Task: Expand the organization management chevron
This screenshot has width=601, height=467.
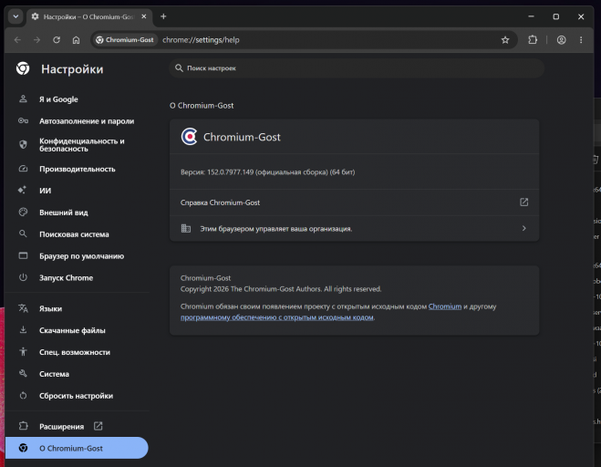Action: [x=524, y=229]
